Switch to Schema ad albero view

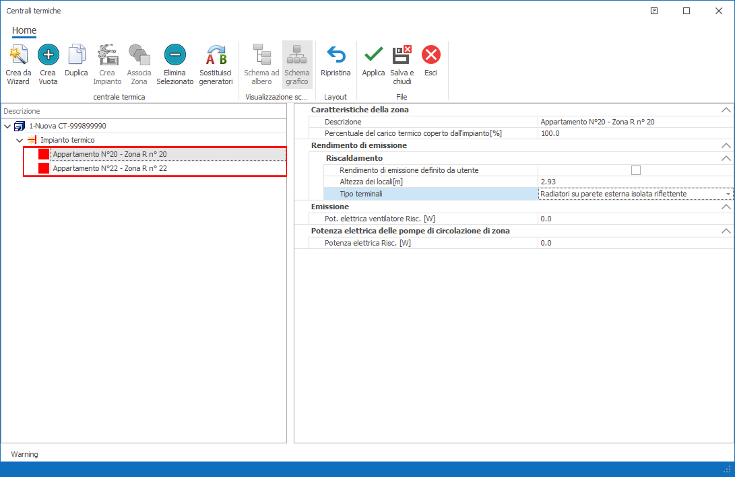(261, 55)
